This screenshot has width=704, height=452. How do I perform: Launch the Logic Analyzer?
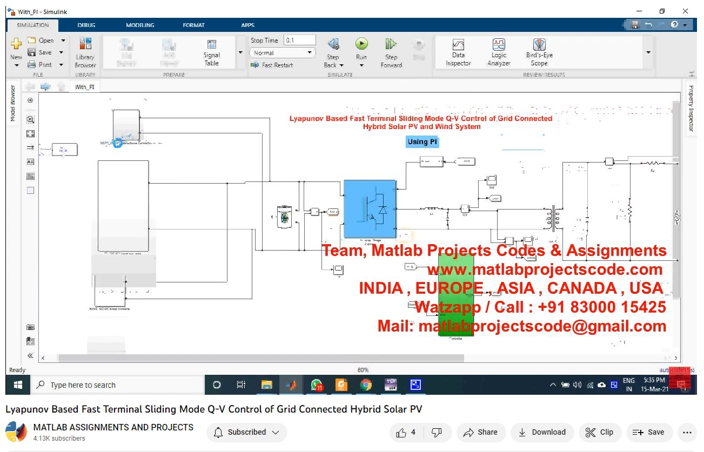tap(499, 52)
